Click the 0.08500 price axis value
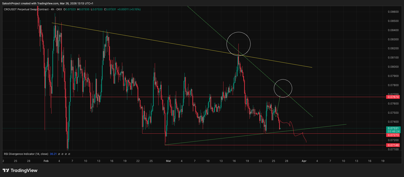This screenshot has height=177, width=404. point(393,21)
